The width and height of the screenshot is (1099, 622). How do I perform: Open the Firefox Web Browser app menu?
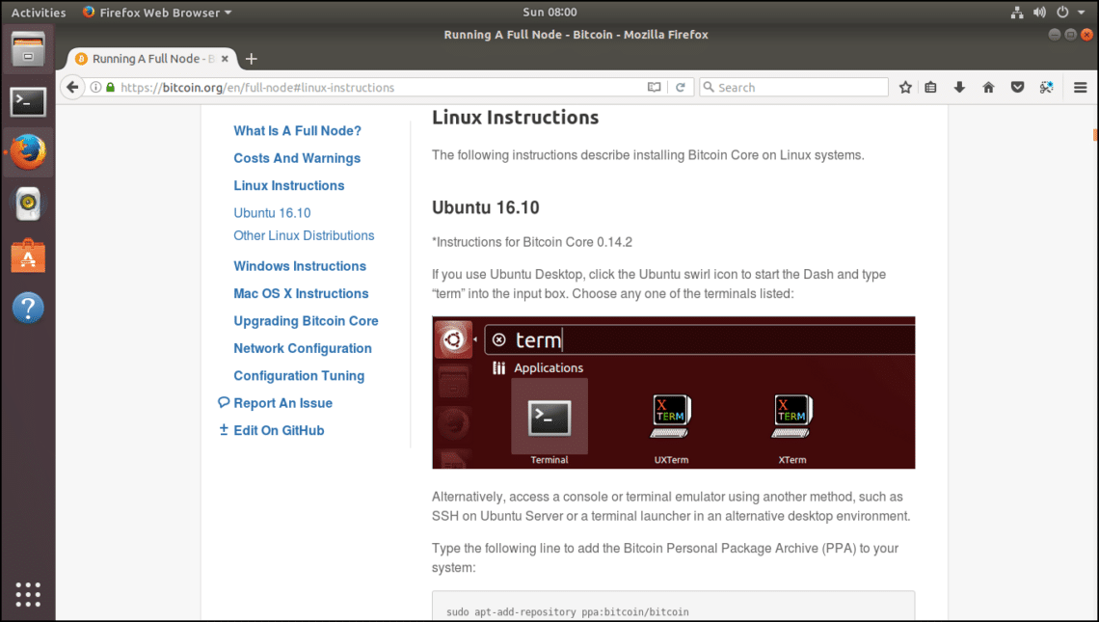click(157, 13)
